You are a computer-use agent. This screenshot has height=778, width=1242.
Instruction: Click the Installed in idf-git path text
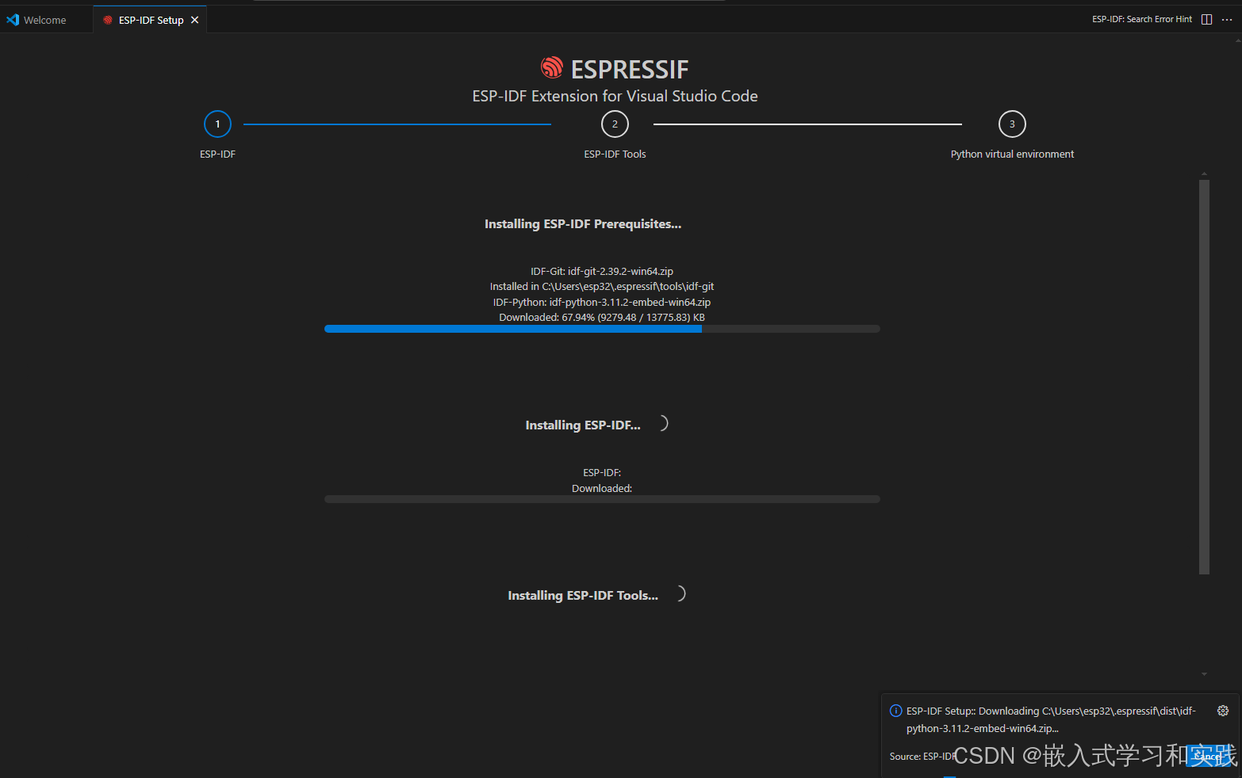[602, 287]
